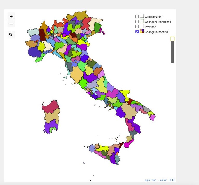Click the Collegi uninominali multicolor legend symbol
The width and height of the screenshot is (199, 185).
click(x=142, y=31)
